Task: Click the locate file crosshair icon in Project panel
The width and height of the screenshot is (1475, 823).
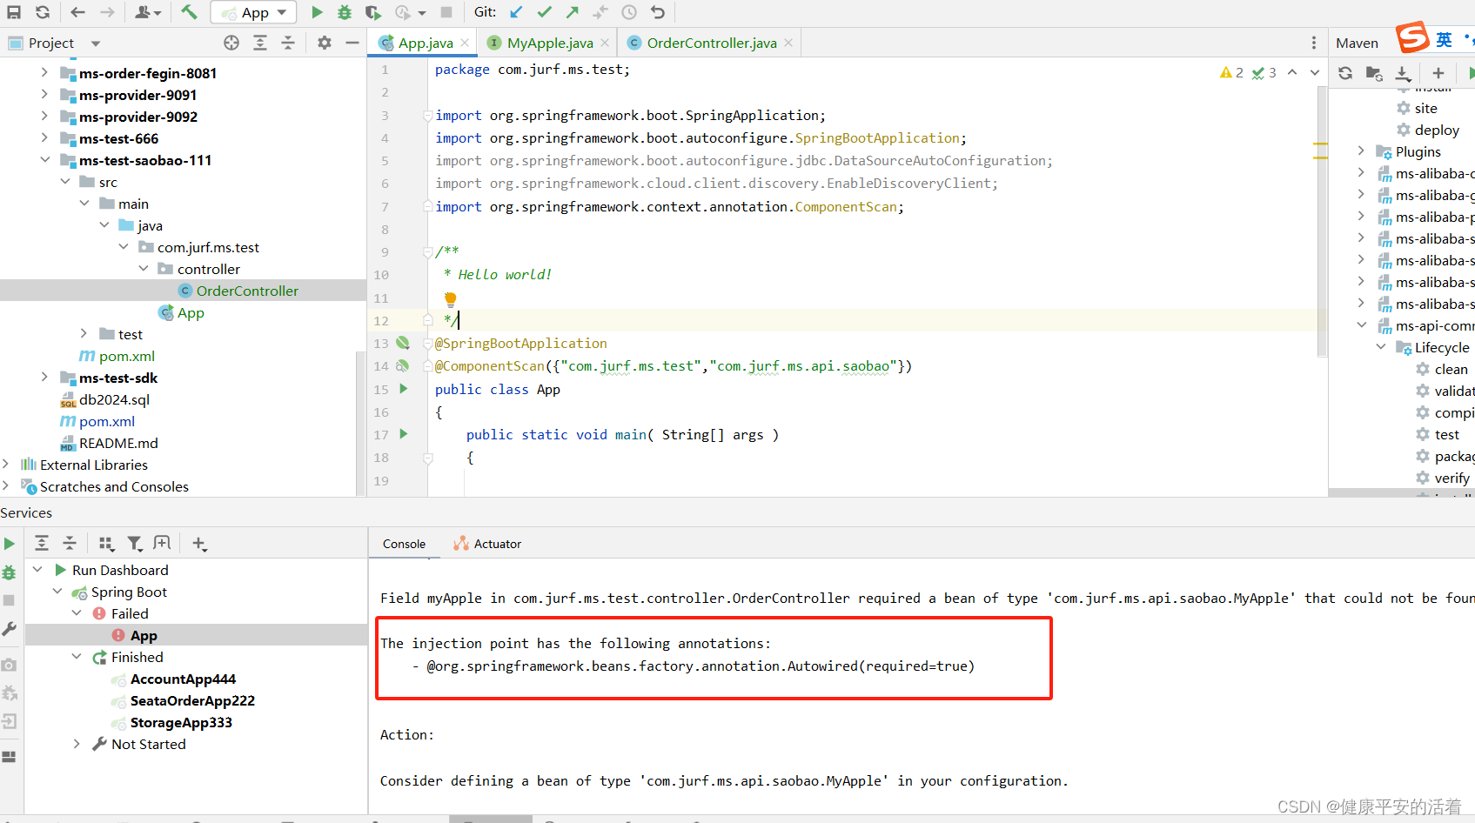Action: tap(231, 43)
